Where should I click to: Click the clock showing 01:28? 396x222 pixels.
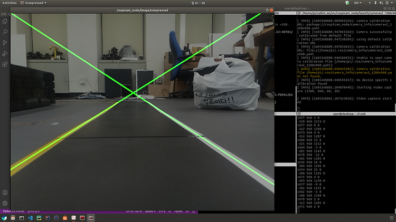tap(198, 3)
